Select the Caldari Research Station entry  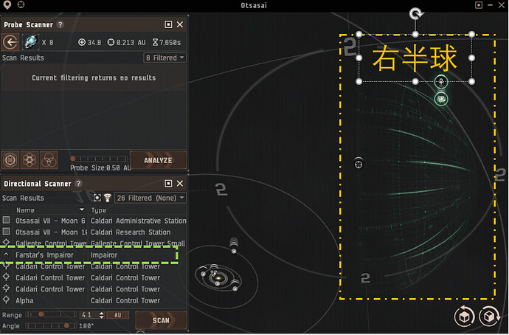click(x=131, y=232)
